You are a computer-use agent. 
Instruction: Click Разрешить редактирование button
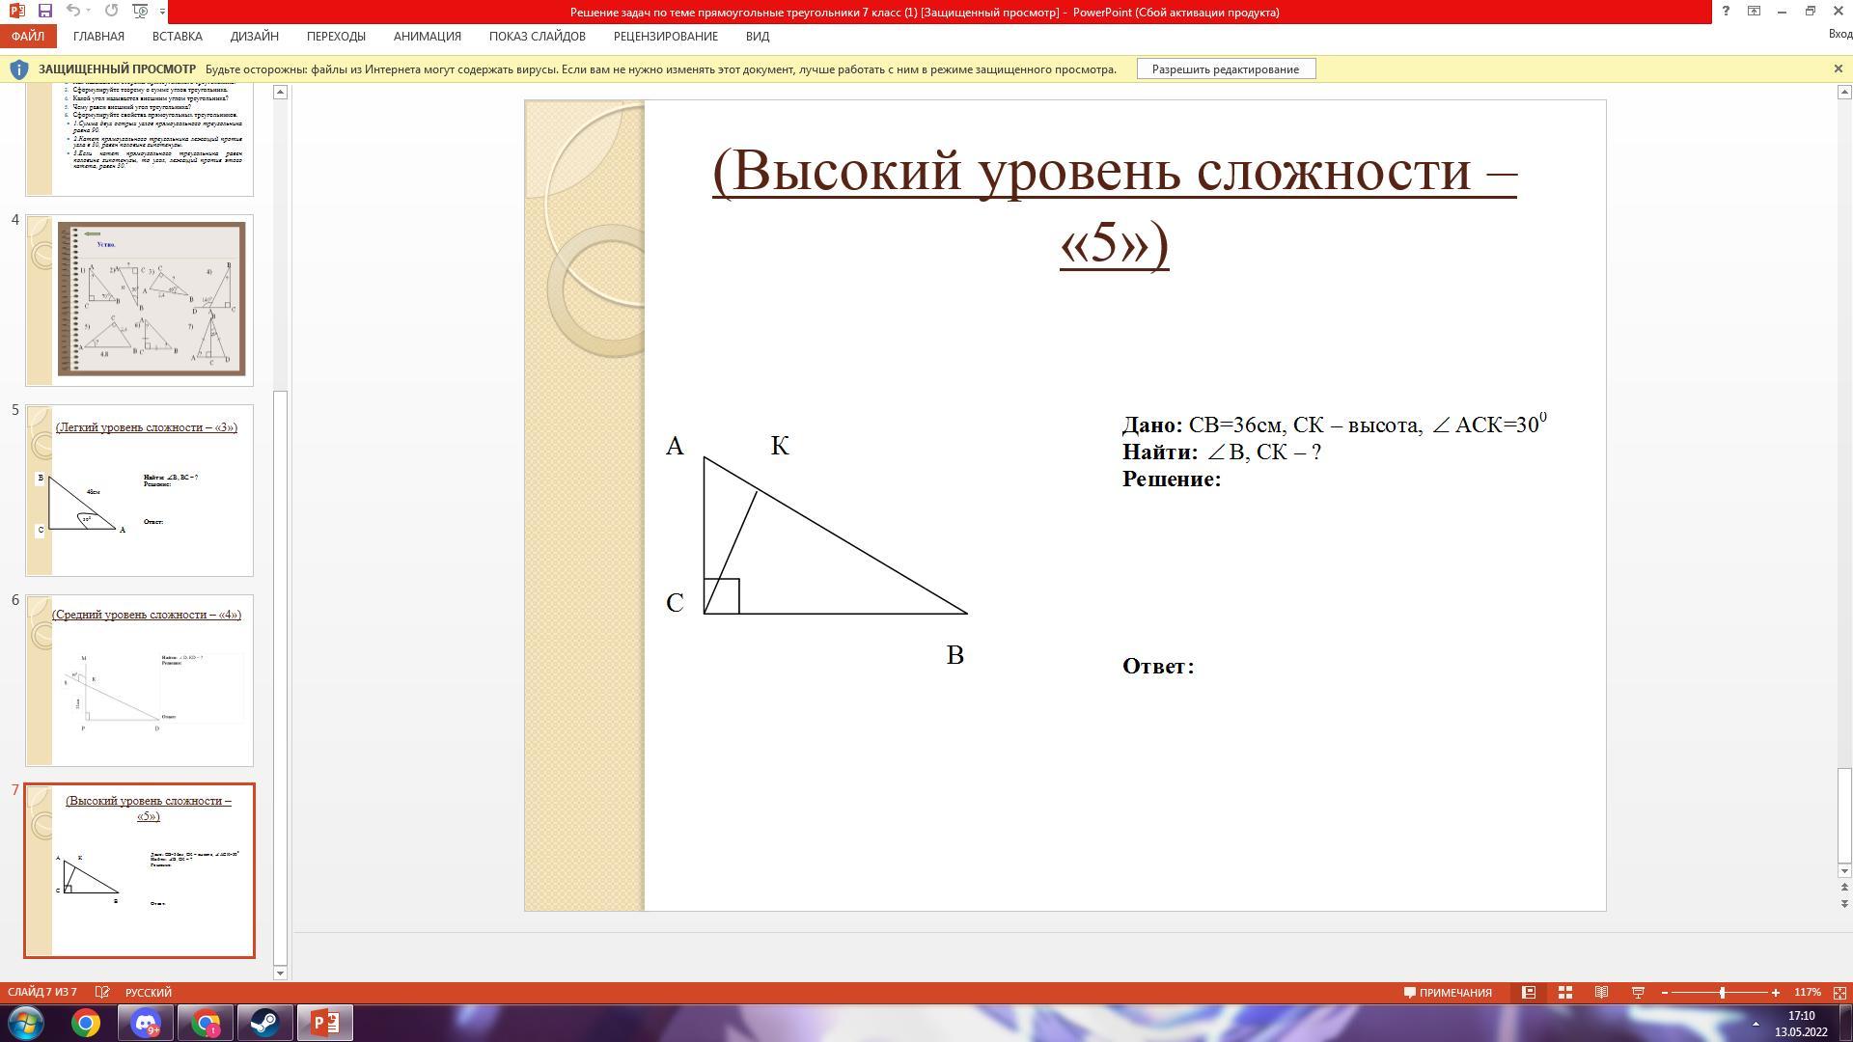pos(1225,69)
